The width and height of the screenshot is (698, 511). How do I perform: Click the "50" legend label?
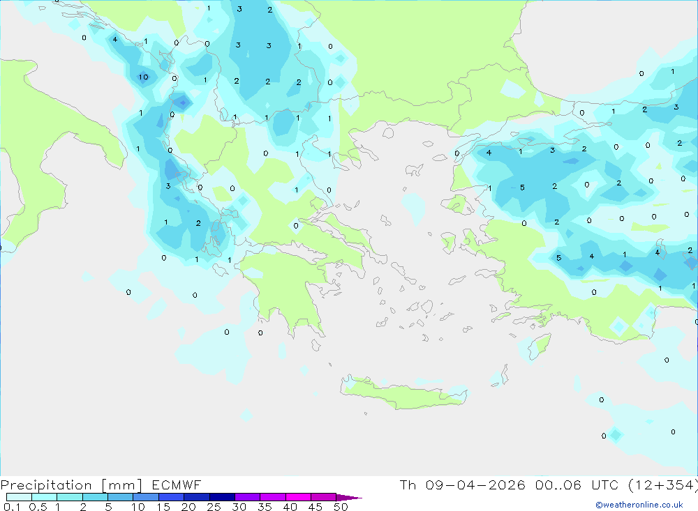click(x=341, y=507)
